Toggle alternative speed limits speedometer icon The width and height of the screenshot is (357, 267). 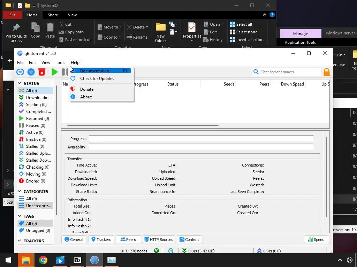coord(171,251)
